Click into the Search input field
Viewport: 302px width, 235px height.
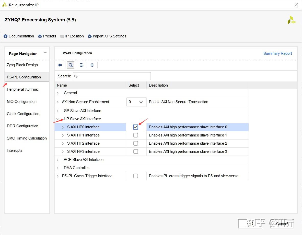tap(112, 76)
